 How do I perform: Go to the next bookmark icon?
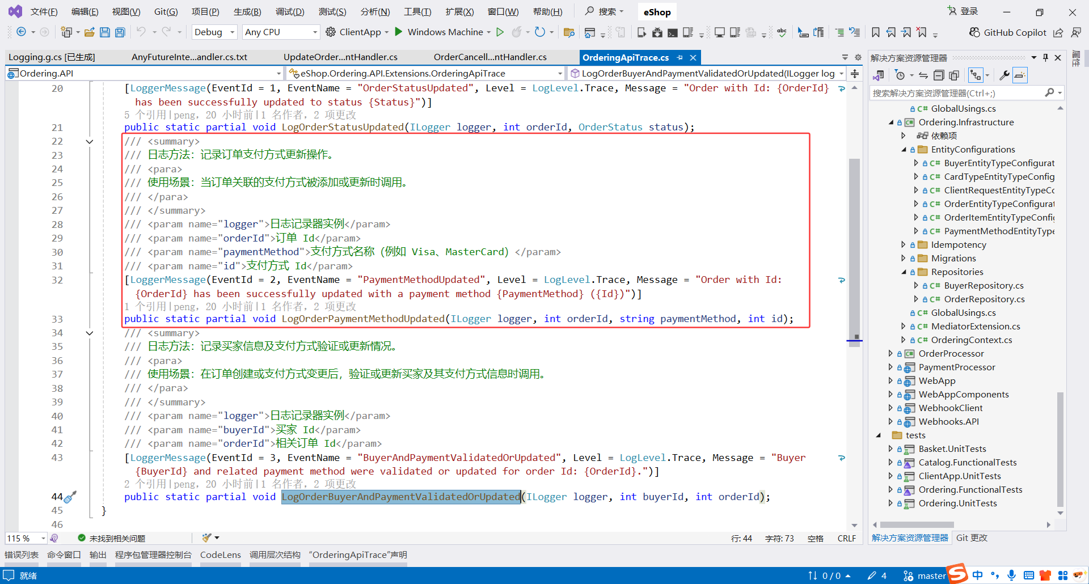906,32
